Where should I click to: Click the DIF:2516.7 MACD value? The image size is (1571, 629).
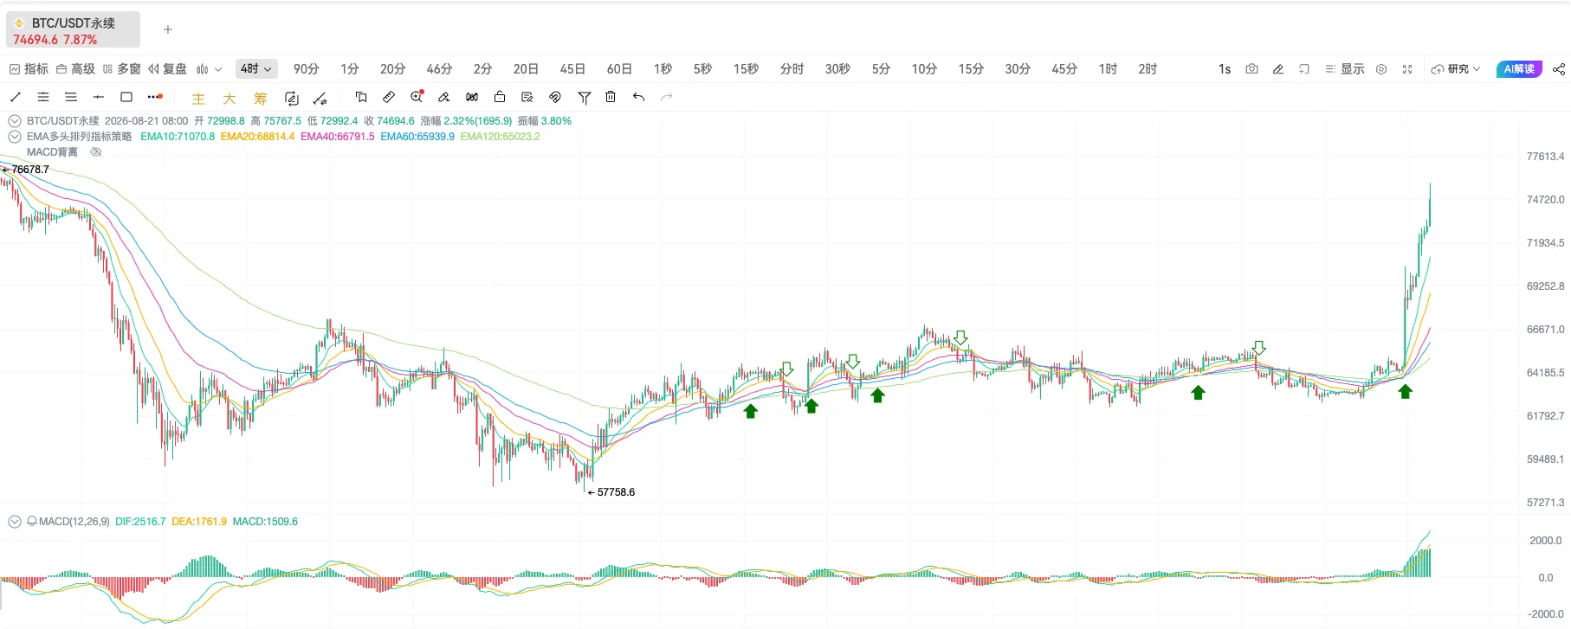pyautogui.click(x=140, y=522)
